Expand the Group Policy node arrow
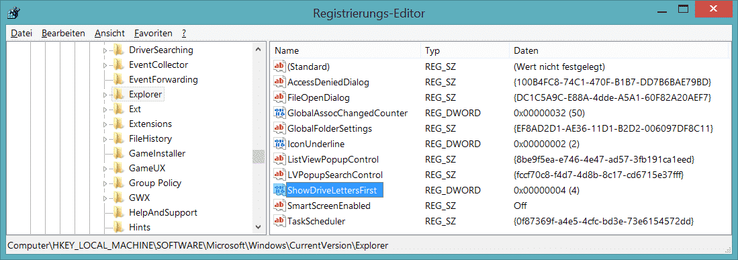Screen dimensions: 738x260 (x=105, y=183)
